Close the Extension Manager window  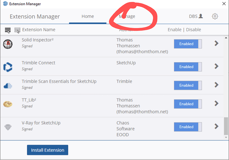pos(224,4)
